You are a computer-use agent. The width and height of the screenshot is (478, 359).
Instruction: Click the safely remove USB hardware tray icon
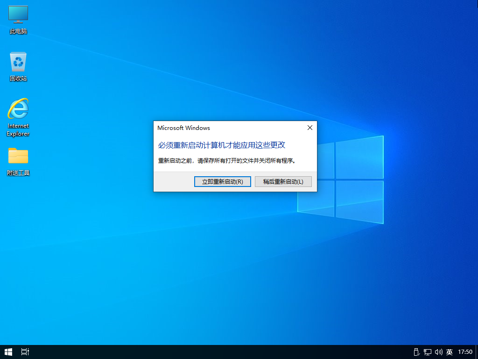(x=417, y=352)
